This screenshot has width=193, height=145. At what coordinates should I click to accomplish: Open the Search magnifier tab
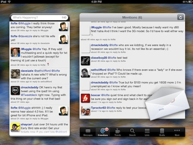(x=132, y=132)
